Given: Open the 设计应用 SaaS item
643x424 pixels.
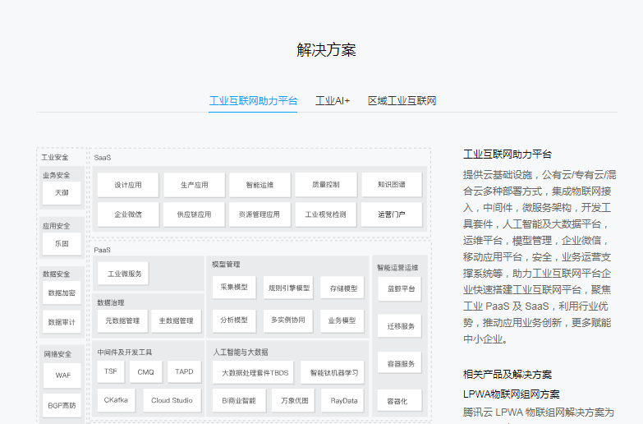Looking at the screenshot, I should [128, 185].
